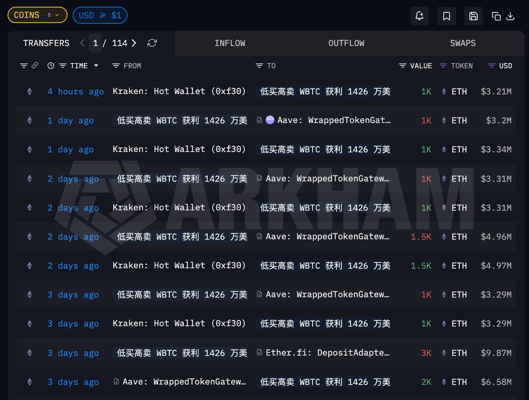Open the TIME column filter

[x=63, y=66]
